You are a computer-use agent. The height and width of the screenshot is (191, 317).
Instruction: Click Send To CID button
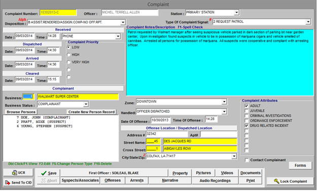pyautogui.click(x=18, y=182)
